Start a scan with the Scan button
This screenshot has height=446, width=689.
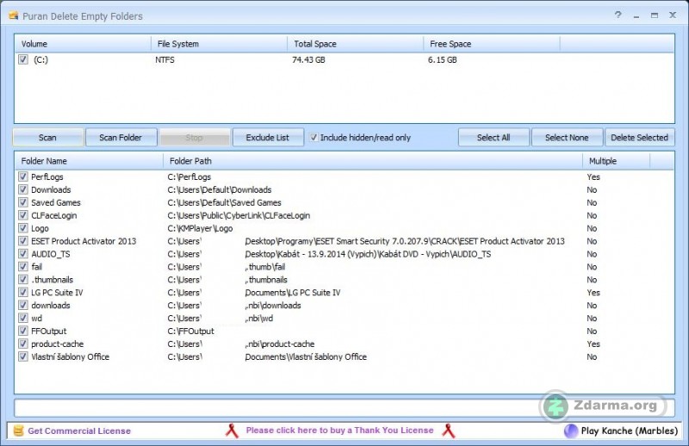[48, 138]
